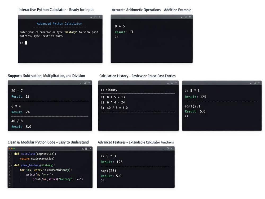
Task: Click the highlighted 'history' keyword in the instructions
Action: [71, 32]
